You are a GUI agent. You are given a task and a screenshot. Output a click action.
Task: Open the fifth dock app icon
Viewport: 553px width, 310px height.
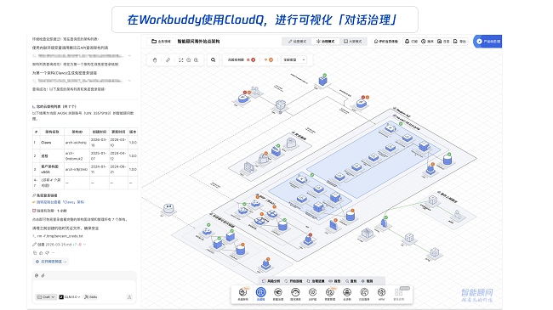point(312,294)
